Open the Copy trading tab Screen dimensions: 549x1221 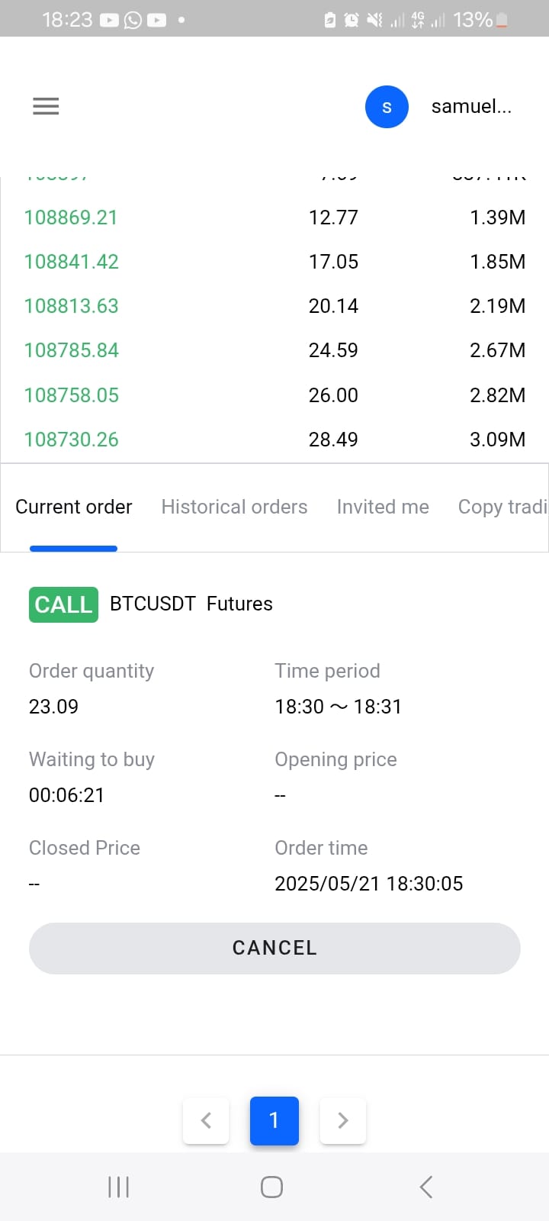(x=502, y=507)
